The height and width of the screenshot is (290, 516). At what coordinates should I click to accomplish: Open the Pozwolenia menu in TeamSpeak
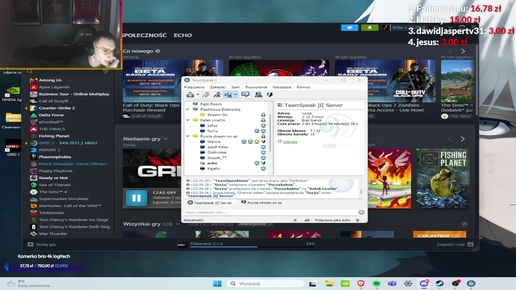[256, 87]
